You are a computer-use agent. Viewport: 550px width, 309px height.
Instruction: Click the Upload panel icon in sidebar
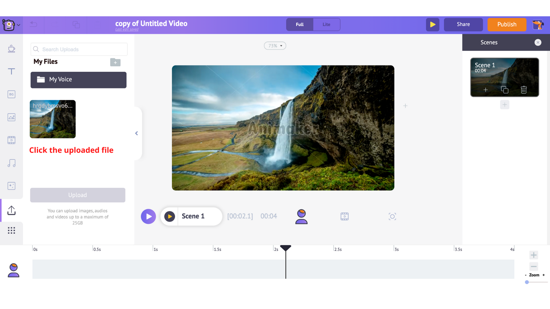click(x=11, y=210)
